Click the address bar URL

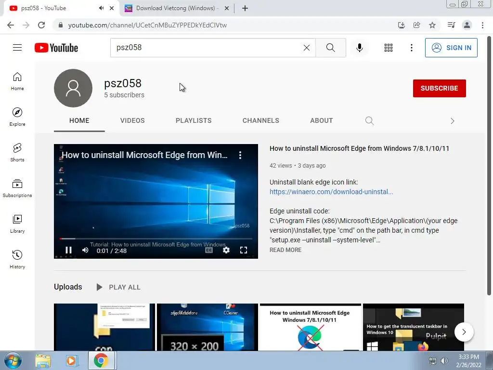[147, 25]
